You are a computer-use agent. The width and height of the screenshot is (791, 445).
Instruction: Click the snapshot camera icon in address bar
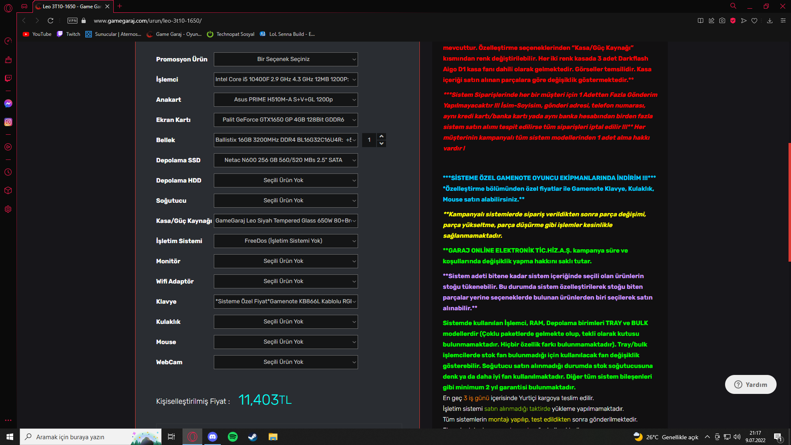coord(722,21)
